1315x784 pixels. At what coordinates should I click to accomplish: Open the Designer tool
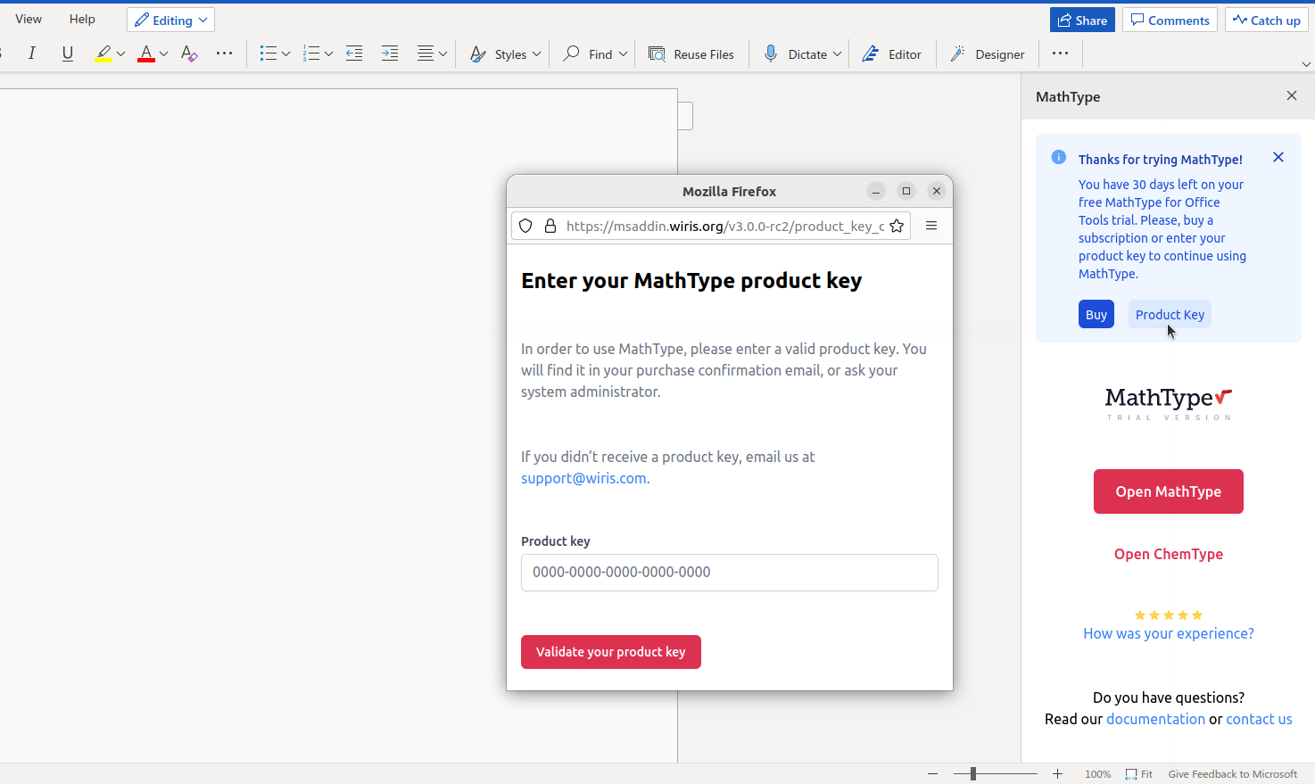[988, 54]
